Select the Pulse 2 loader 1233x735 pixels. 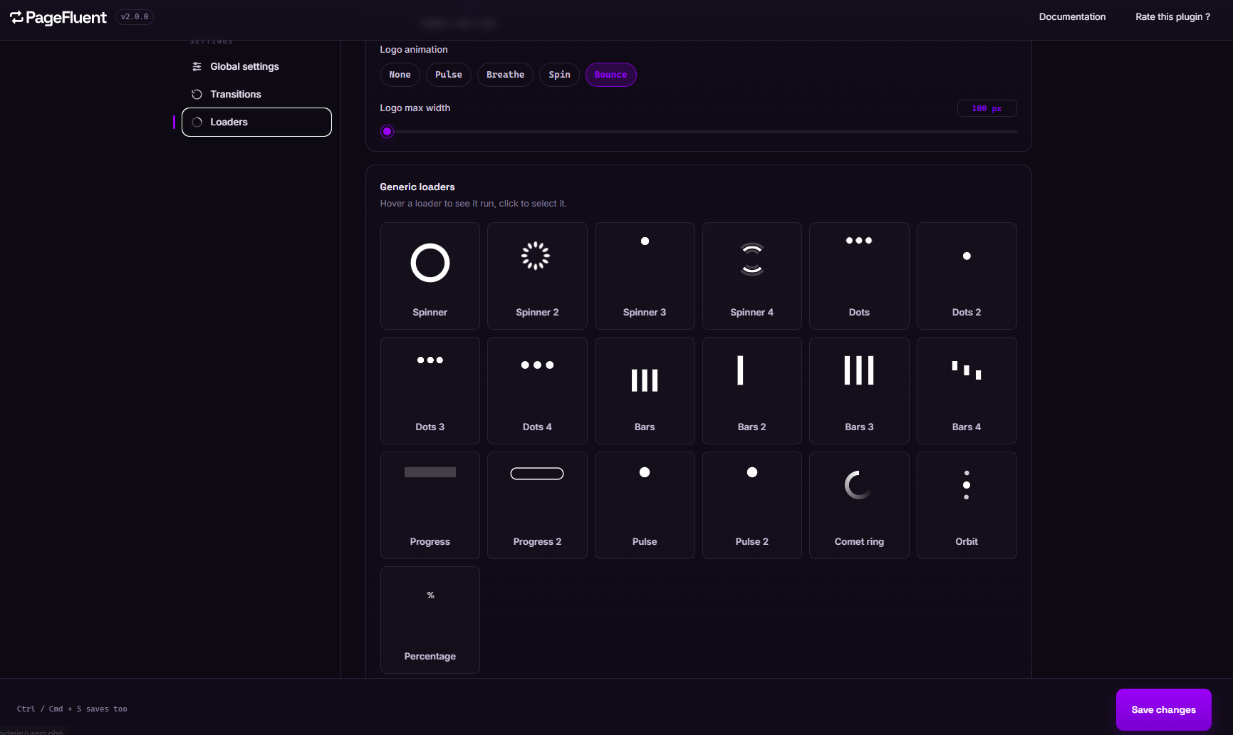pyautogui.click(x=752, y=505)
